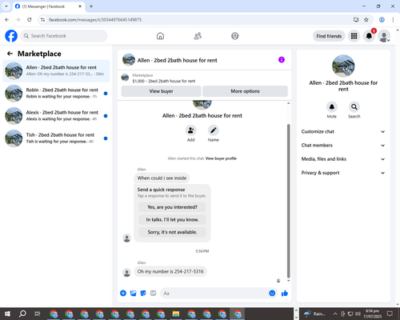Open the Chrome three-dot menu

coord(393,20)
